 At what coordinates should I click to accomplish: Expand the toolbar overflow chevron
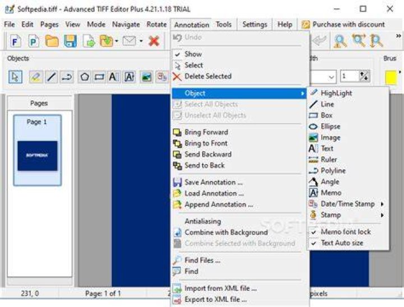pos(398,36)
